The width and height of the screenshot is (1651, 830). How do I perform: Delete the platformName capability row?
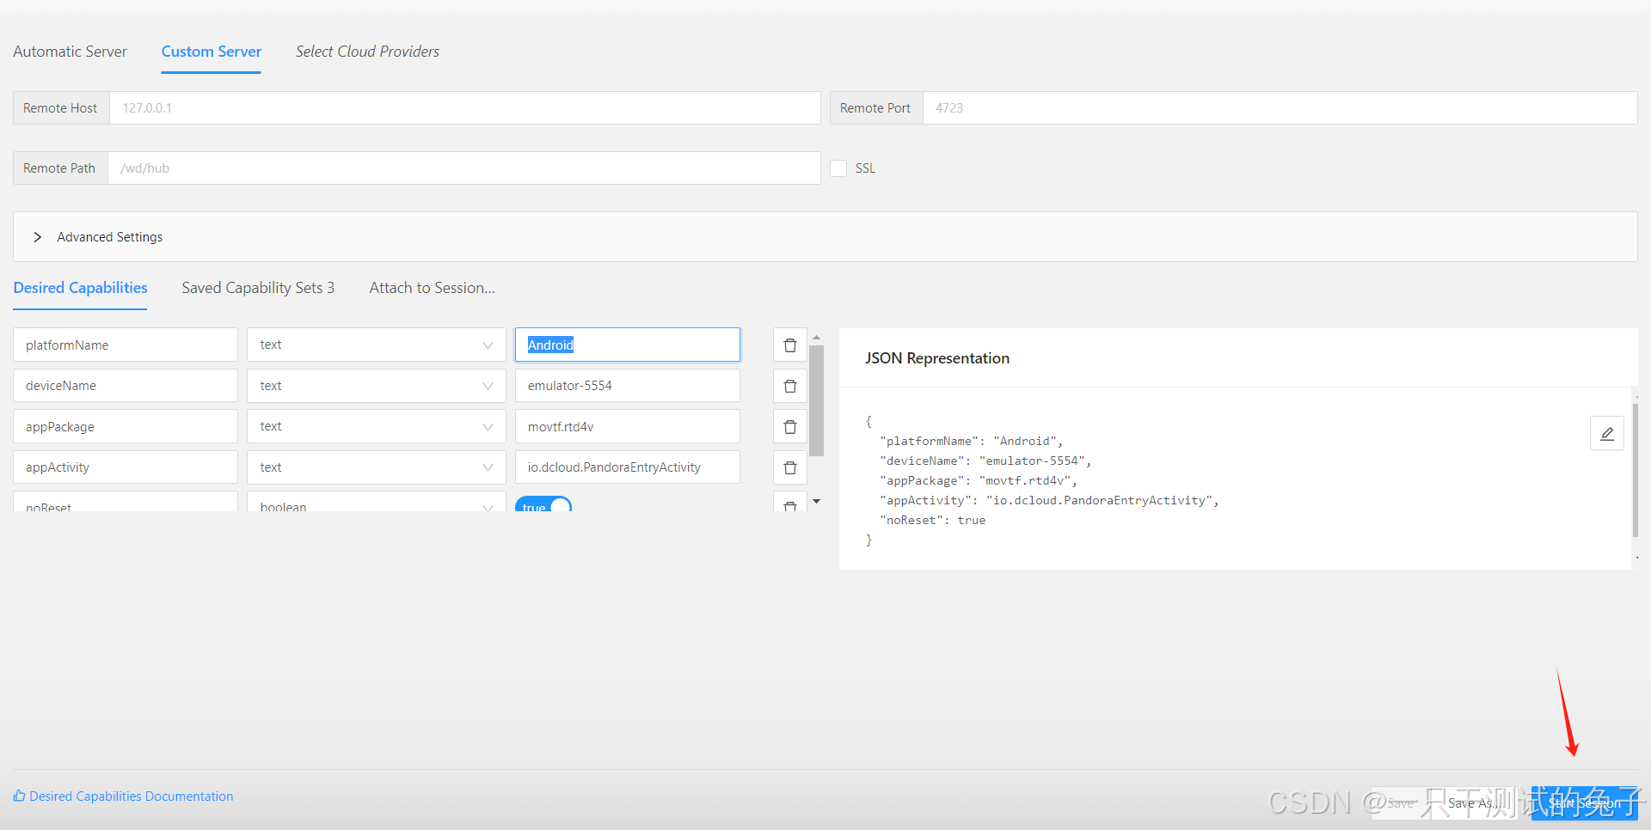pyautogui.click(x=790, y=345)
